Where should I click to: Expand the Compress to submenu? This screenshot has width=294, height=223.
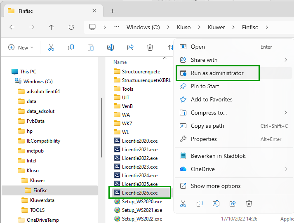(x=285, y=113)
